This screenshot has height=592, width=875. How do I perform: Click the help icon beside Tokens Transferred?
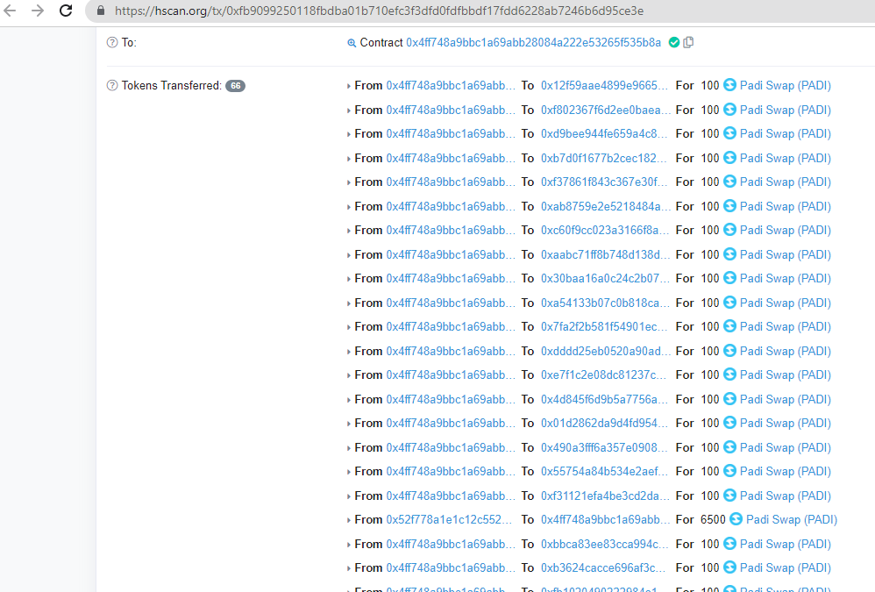click(112, 85)
